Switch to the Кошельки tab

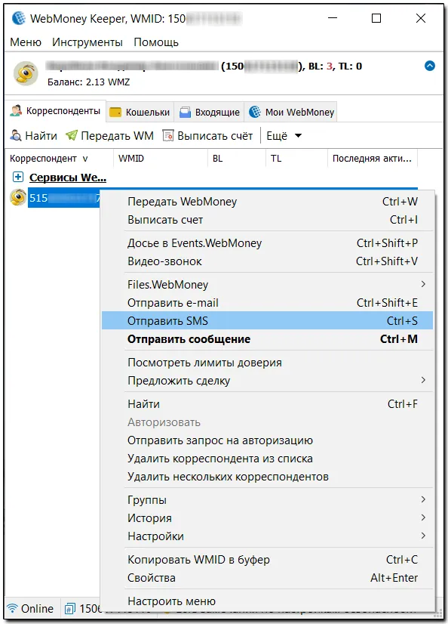pyautogui.click(x=140, y=113)
